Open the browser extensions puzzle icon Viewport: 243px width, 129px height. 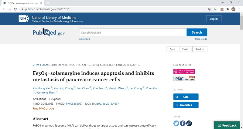click(228, 9)
